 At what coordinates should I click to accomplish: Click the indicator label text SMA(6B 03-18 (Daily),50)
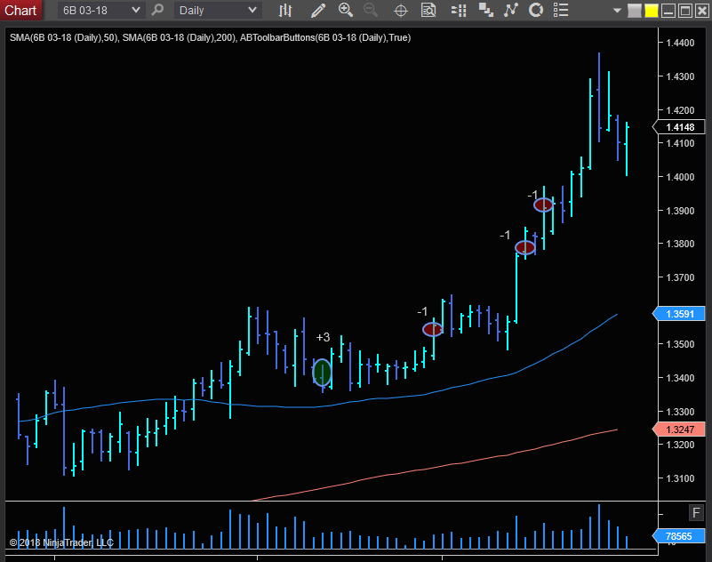[64, 37]
